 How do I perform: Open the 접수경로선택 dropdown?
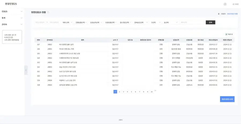click(x=126, y=22)
